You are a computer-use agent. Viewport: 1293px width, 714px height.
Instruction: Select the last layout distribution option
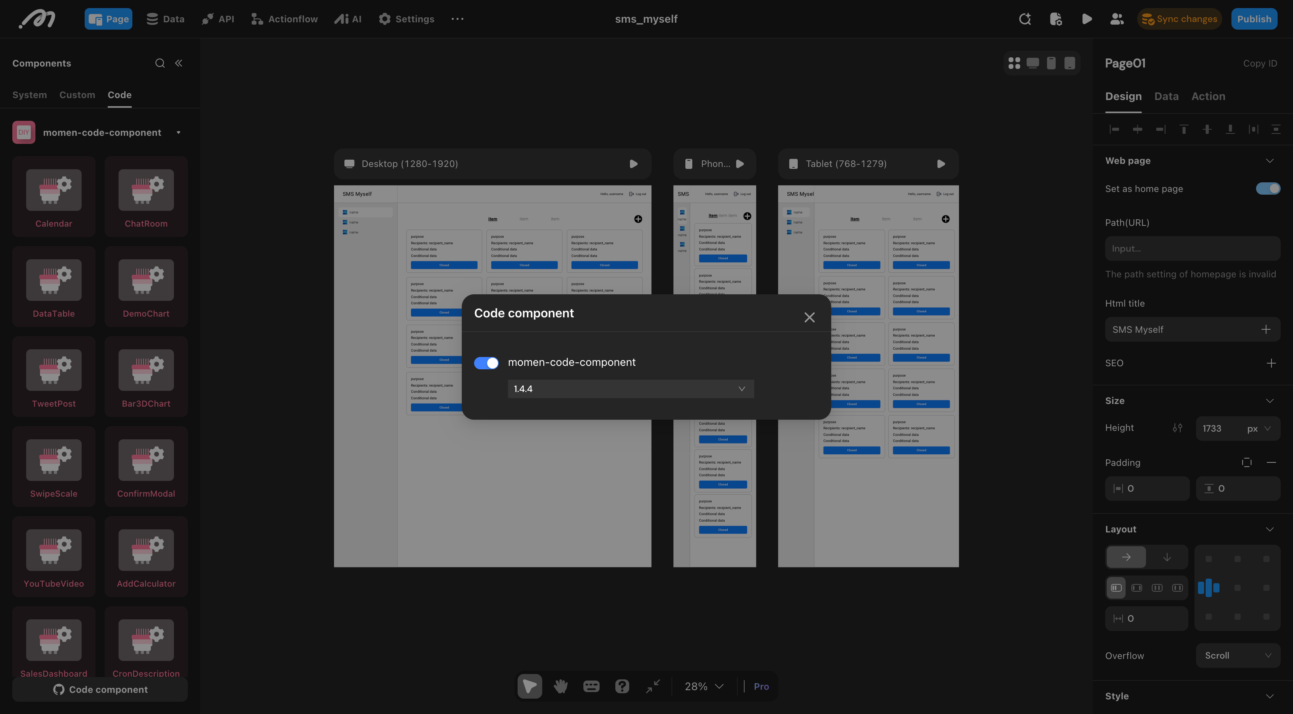[x=1177, y=587]
